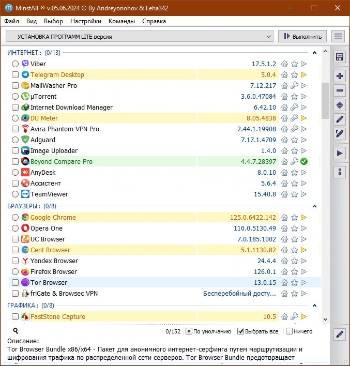Check the Telegram Desktop checkbox
The image size is (350, 366).
pos(15,74)
